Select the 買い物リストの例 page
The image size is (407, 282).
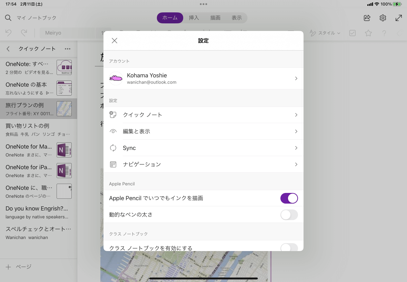tap(38, 129)
